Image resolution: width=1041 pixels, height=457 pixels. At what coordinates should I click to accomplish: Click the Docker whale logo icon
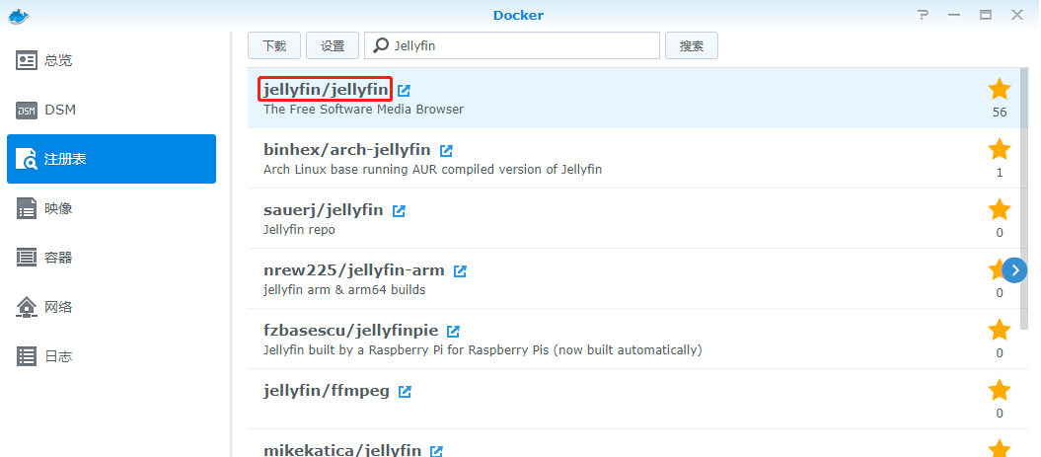tap(19, 15)
